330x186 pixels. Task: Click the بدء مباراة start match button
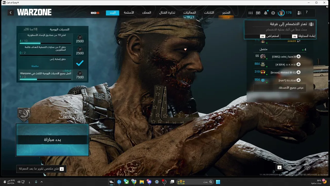pos(53,140)
